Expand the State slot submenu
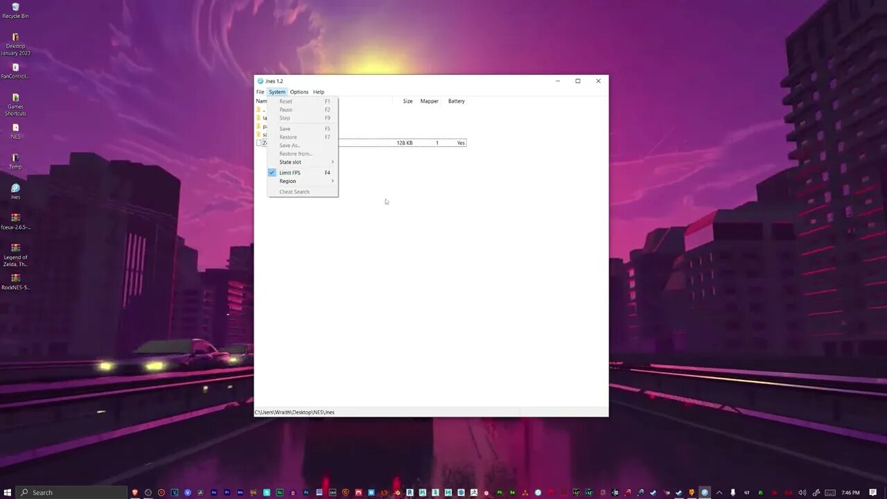 302,162
